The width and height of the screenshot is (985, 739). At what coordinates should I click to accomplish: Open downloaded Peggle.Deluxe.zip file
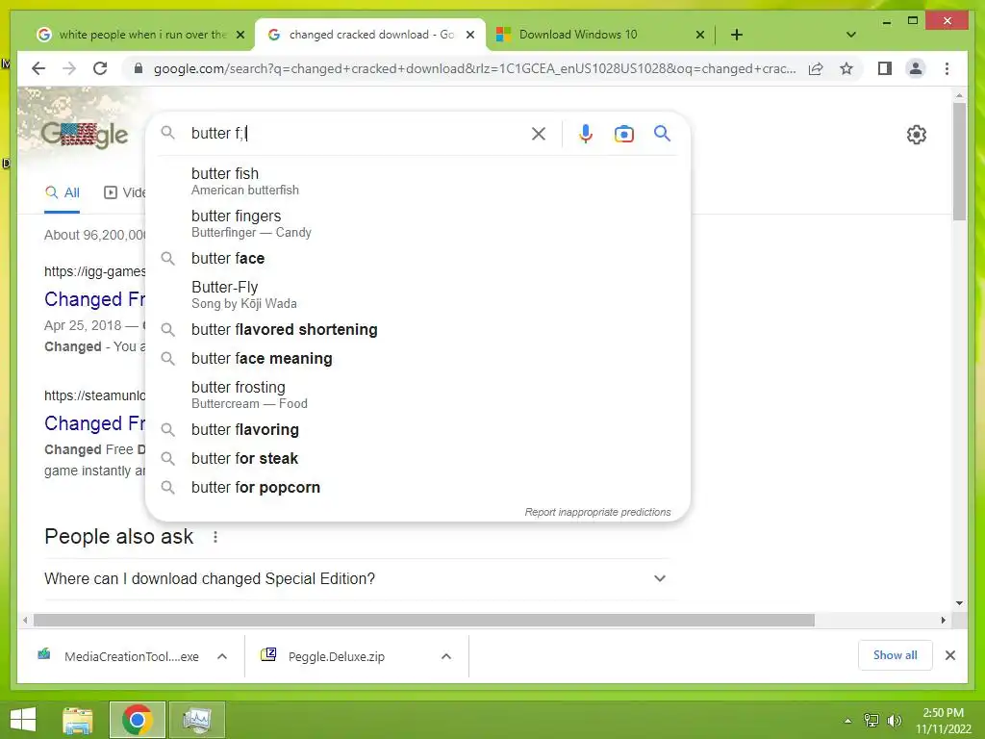(323, 656)
